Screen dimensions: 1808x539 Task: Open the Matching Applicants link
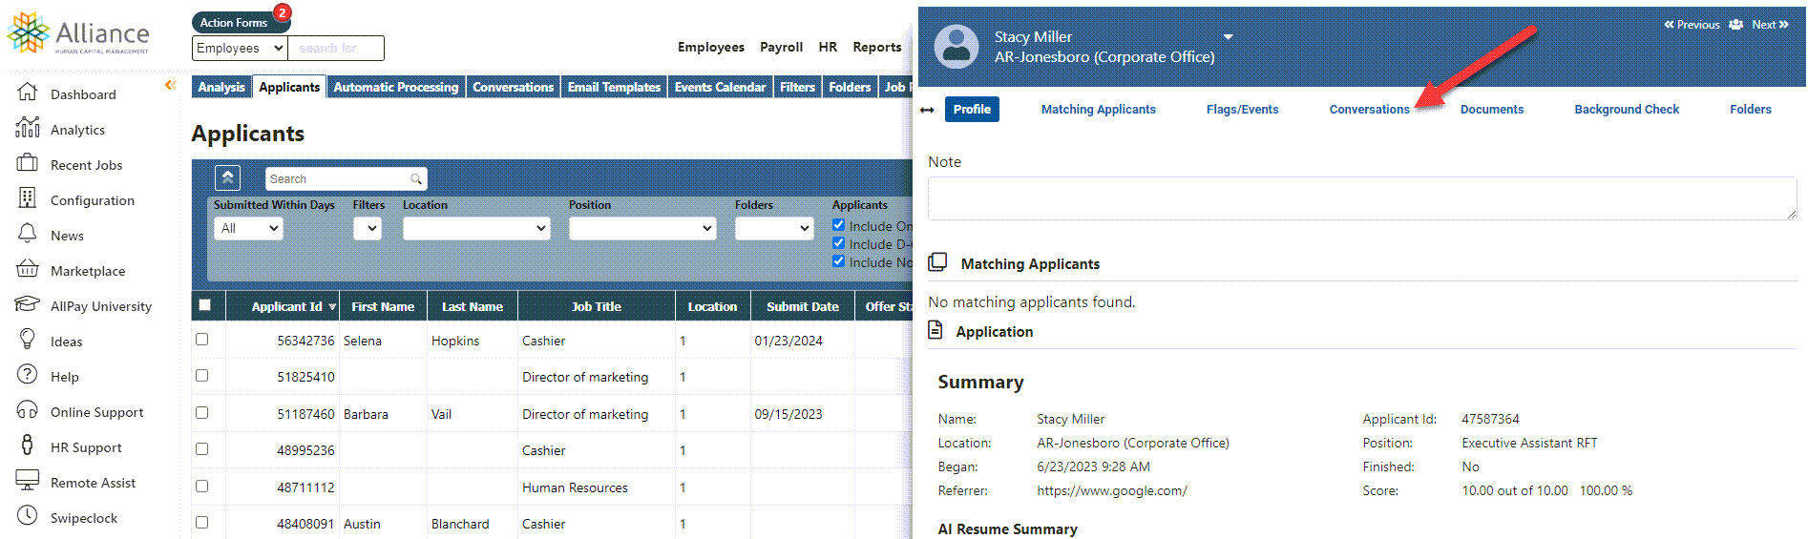pos(1098,110)
